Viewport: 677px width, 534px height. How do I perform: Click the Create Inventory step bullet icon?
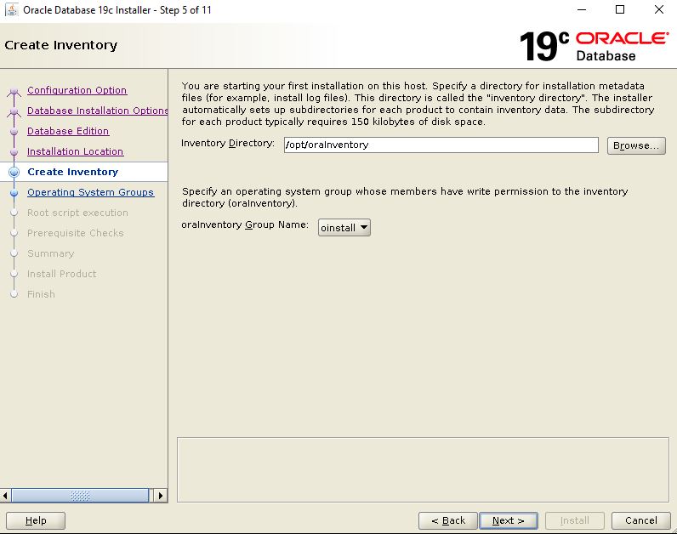(x=14, y=172)
